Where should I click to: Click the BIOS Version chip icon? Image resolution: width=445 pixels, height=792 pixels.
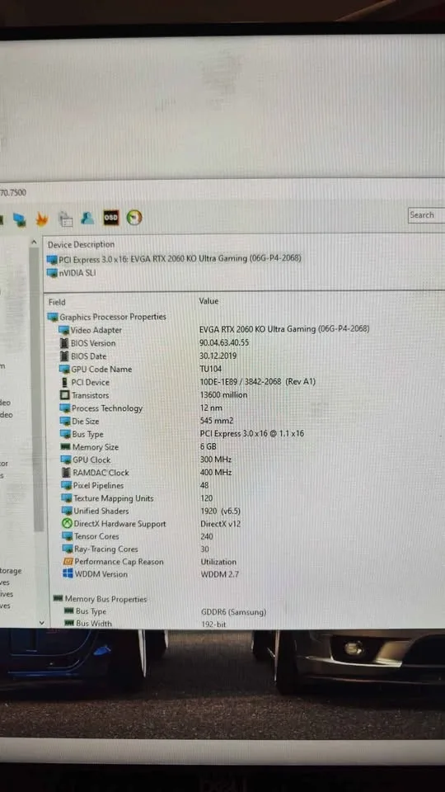(x=64, y=343)
